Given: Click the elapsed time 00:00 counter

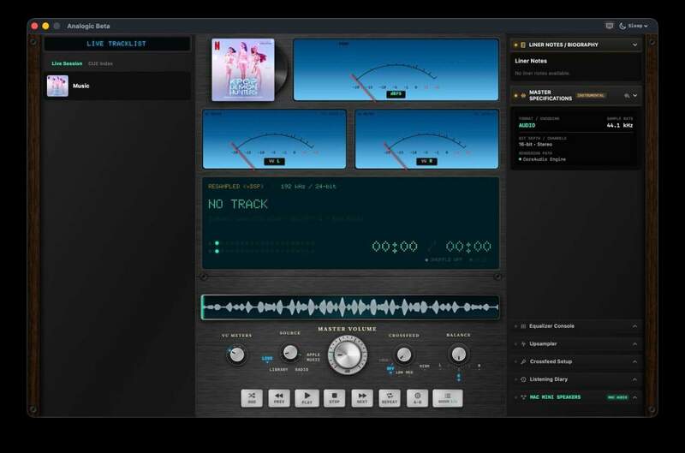Looking at the screenshot, I should tap(395, 247).
